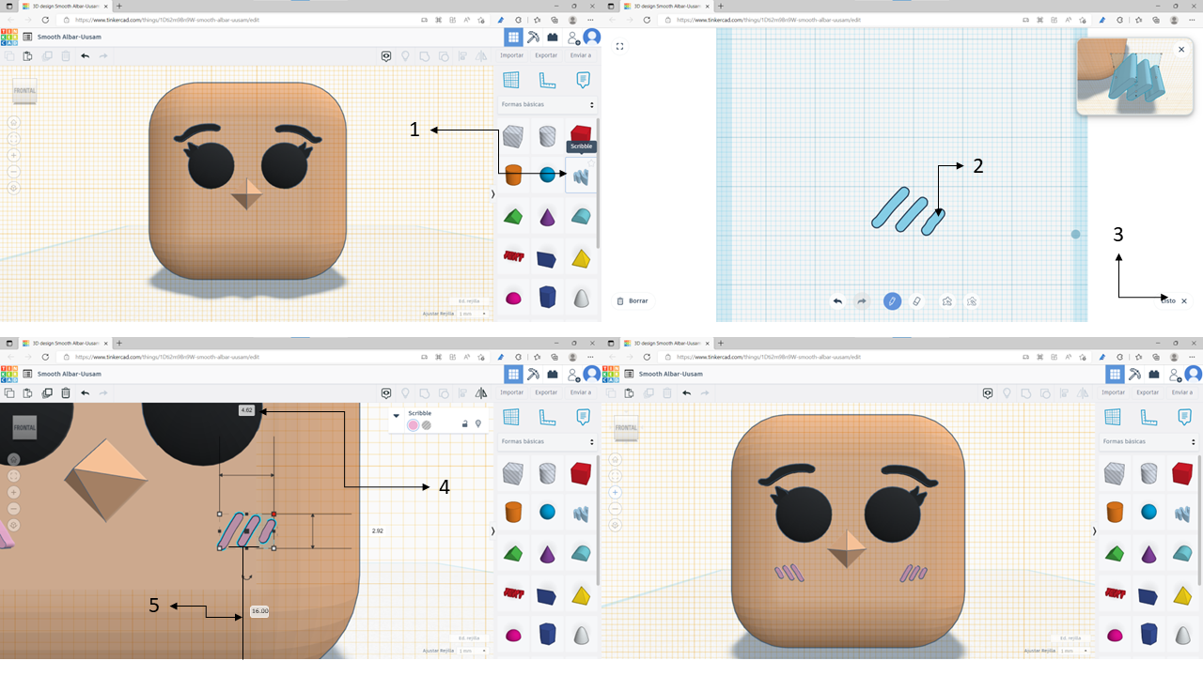Toggle fullscreen in the Scribble drawing editor
The image size is (1203, 676).
619,46
